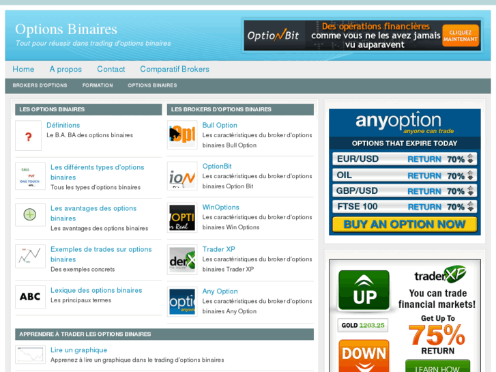Screen dimensions: 496x372
Task: Click 'Des exemples concrets' description text
Action: pyautogui.click(x=83, y=270)
